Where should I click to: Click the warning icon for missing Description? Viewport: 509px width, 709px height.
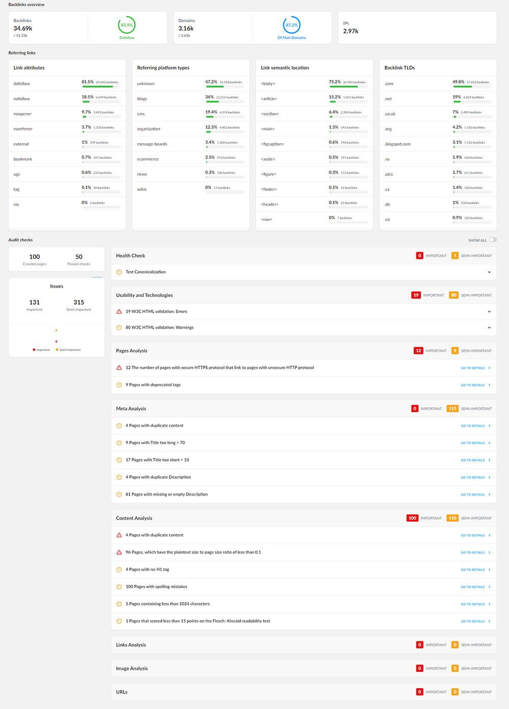pyautogui.click(x=119, y=494)
